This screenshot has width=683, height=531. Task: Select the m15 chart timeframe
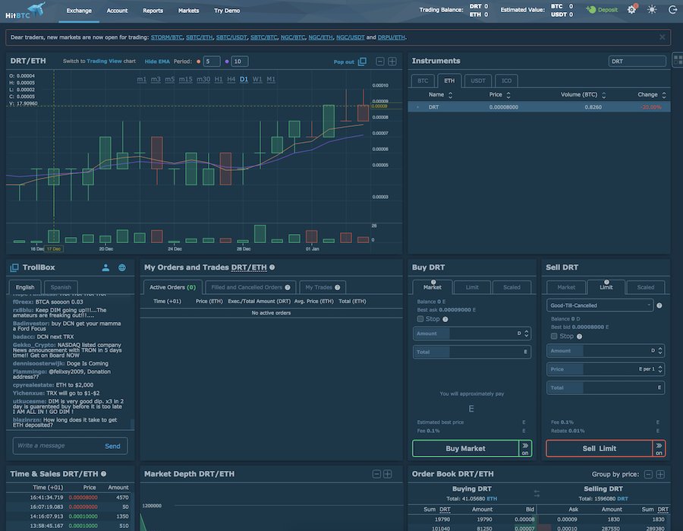pyautogui.click(x=186, y=79)
